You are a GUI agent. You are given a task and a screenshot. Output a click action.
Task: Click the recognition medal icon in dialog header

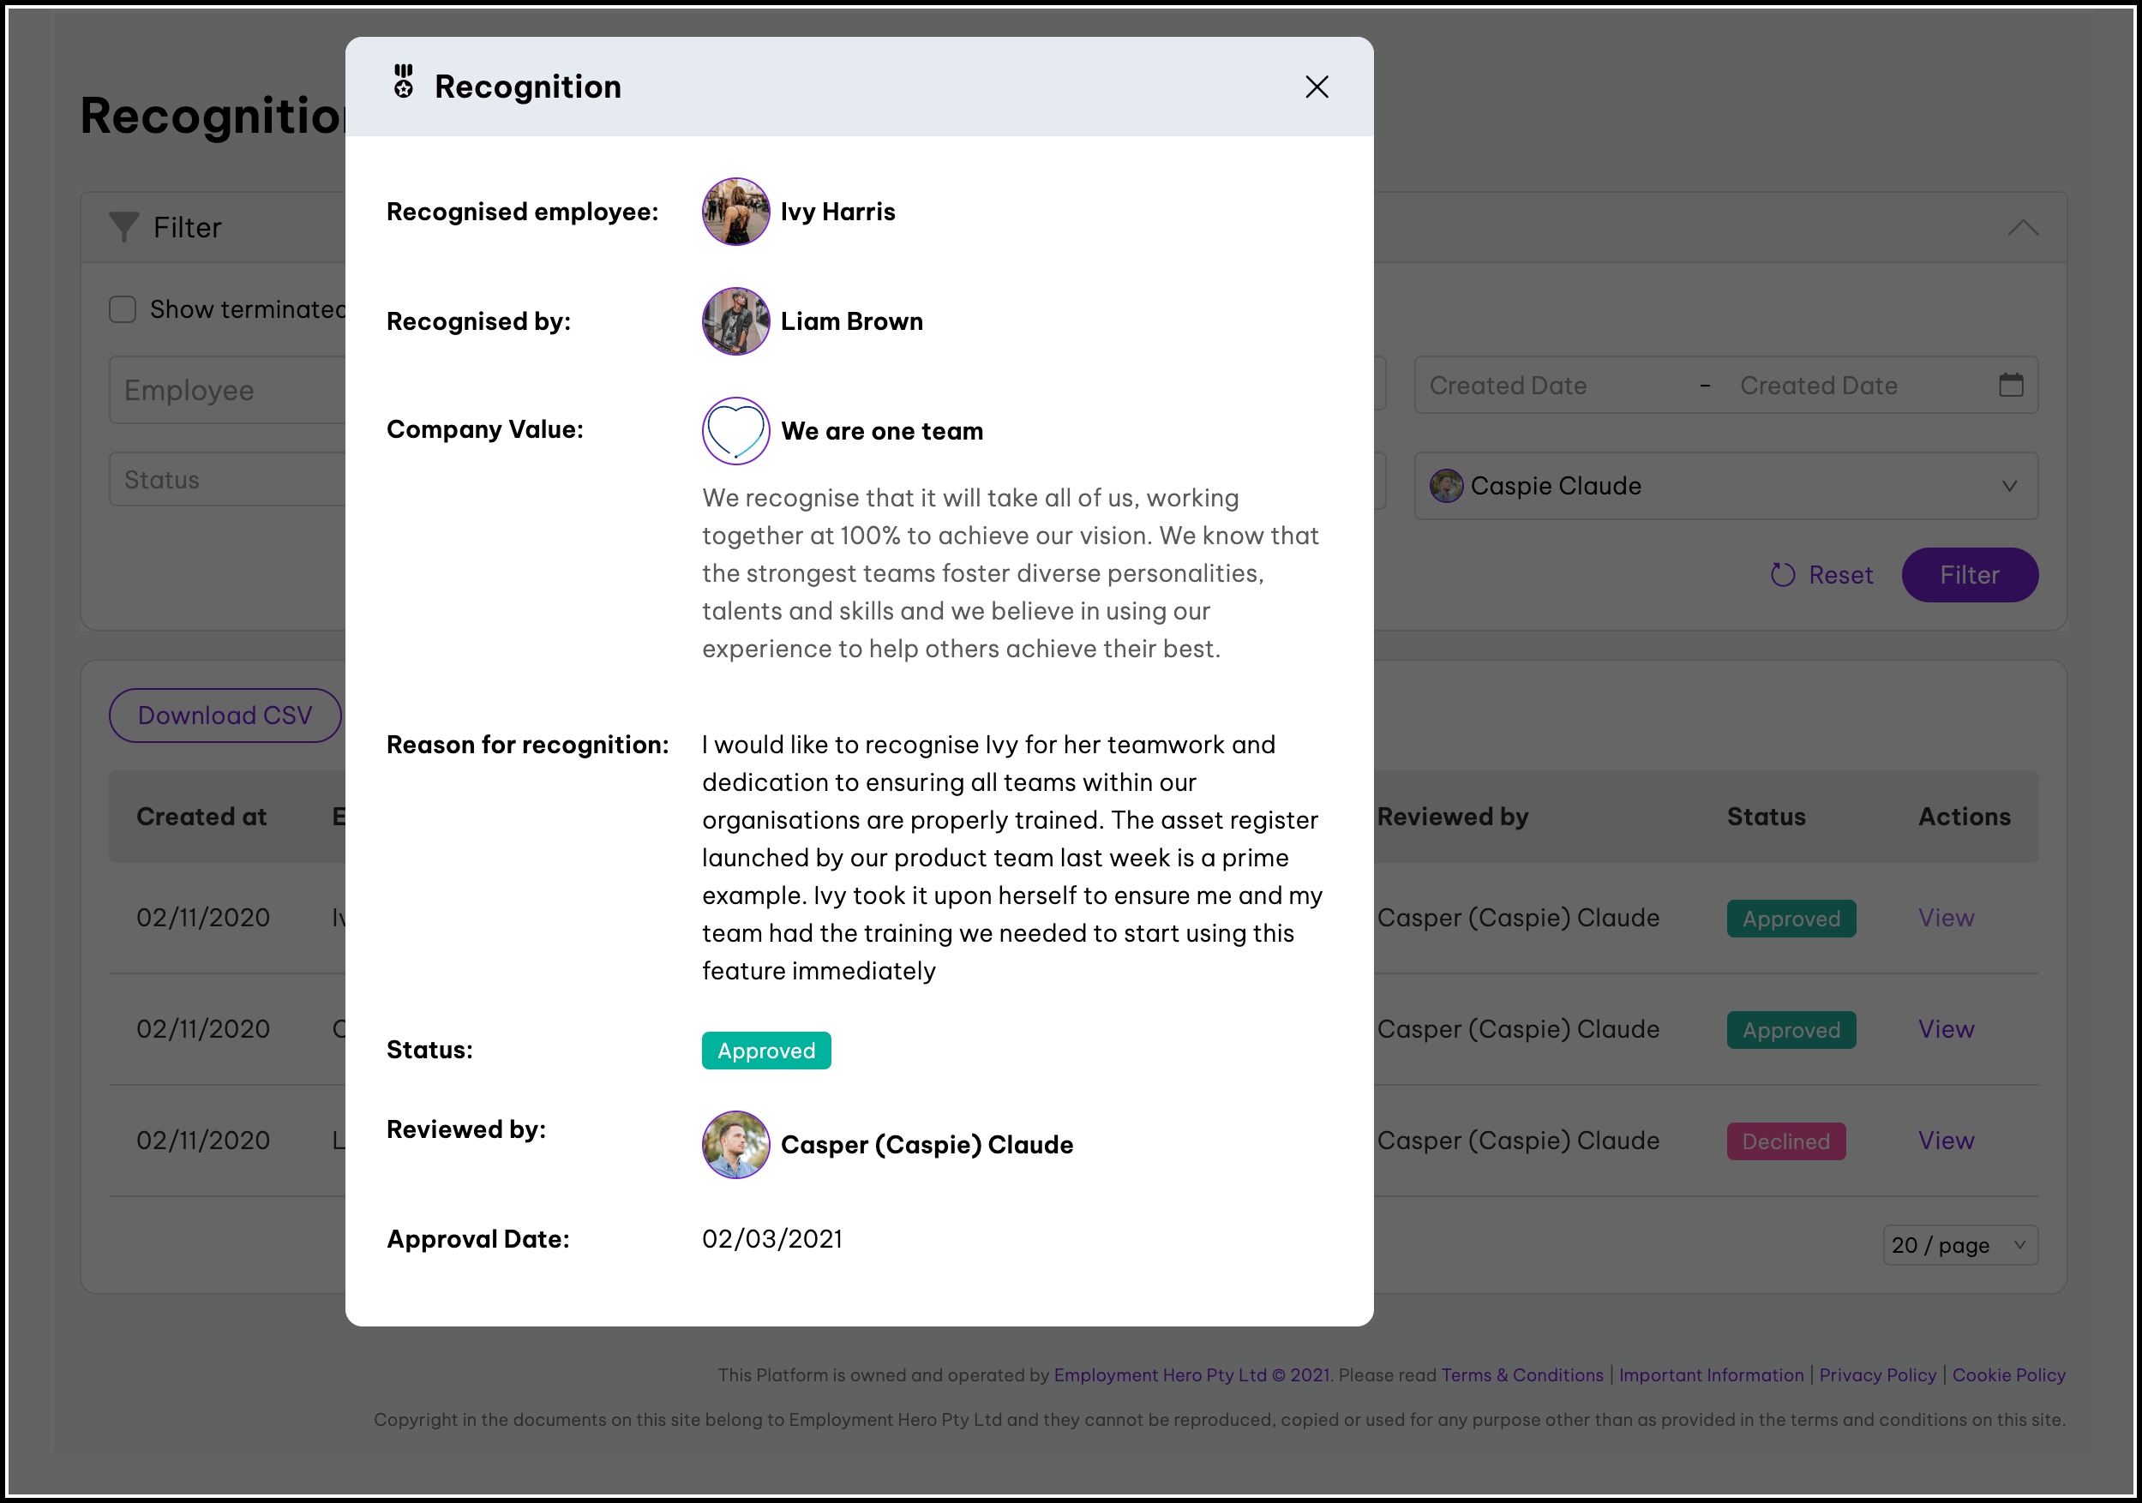click(403, 82)
